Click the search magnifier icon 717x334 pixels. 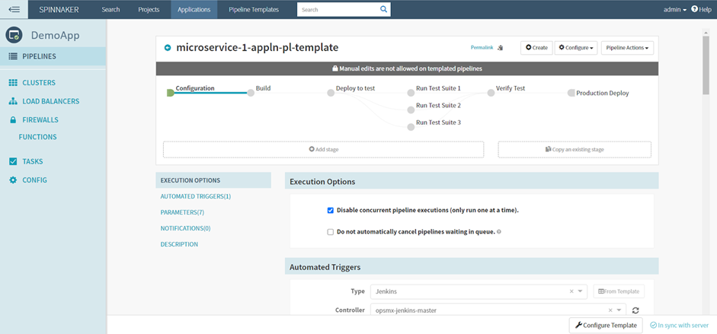coord(384,9)
